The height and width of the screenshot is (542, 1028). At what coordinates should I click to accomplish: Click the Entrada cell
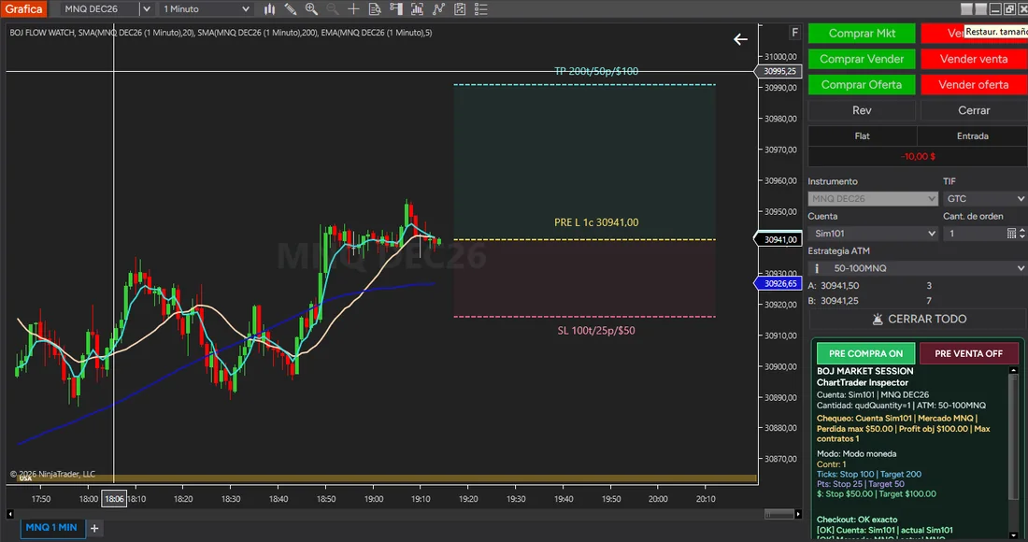click(x=972, y=135)
